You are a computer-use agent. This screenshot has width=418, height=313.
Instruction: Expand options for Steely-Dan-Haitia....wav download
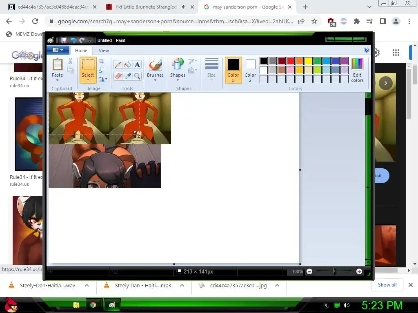[87, 285]
